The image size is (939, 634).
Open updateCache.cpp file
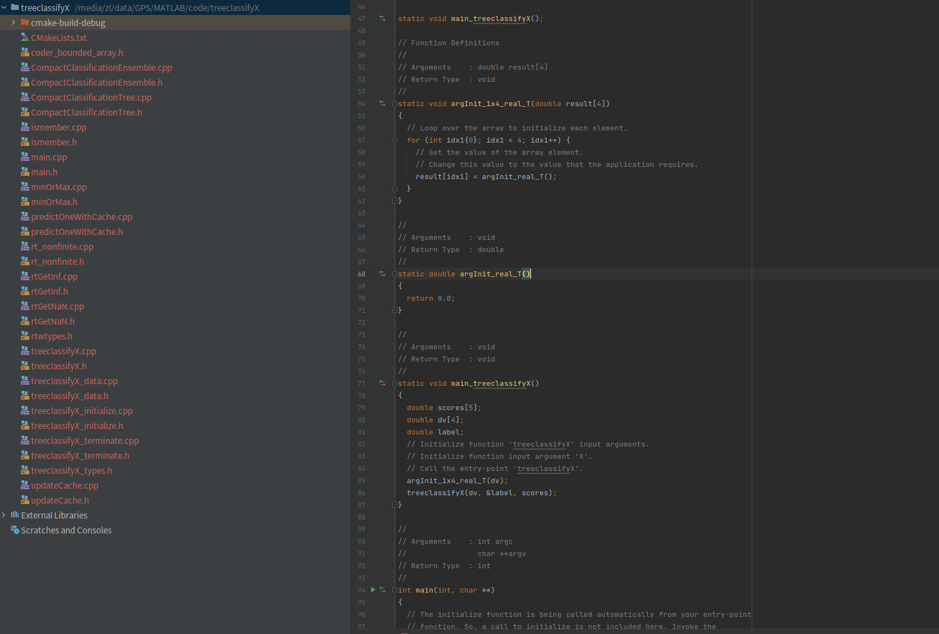[x=65, y=485]
